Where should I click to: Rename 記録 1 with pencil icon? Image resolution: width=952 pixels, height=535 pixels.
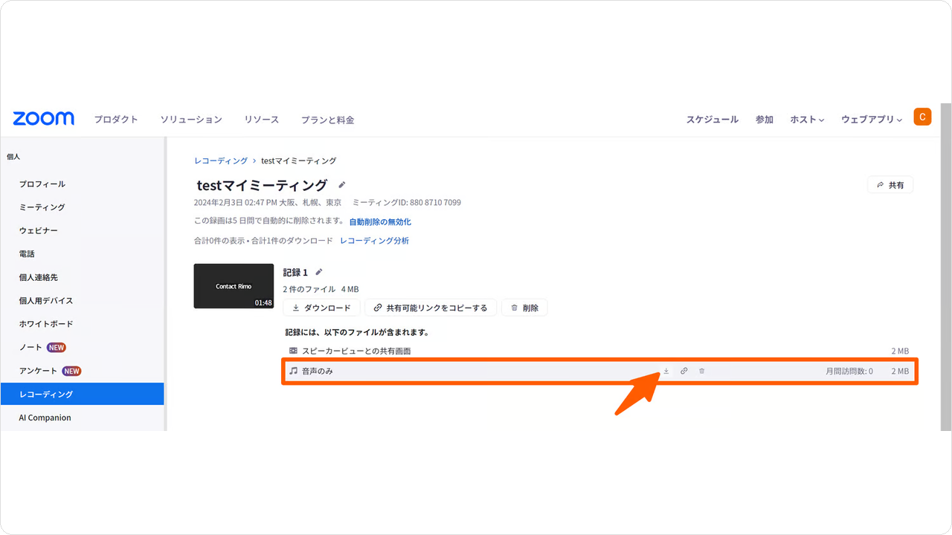click(319, 272)
